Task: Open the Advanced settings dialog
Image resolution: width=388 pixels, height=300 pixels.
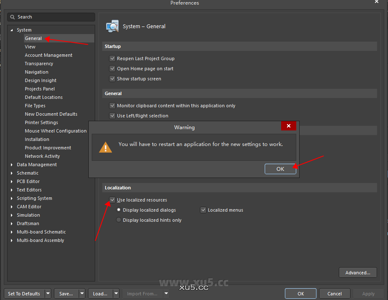Action: pos(357,272)
